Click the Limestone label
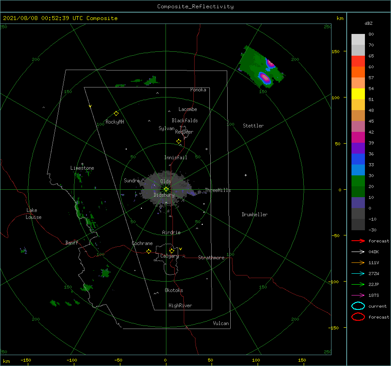Viewport: 391px width, 366px height. [x=82, y=168]
